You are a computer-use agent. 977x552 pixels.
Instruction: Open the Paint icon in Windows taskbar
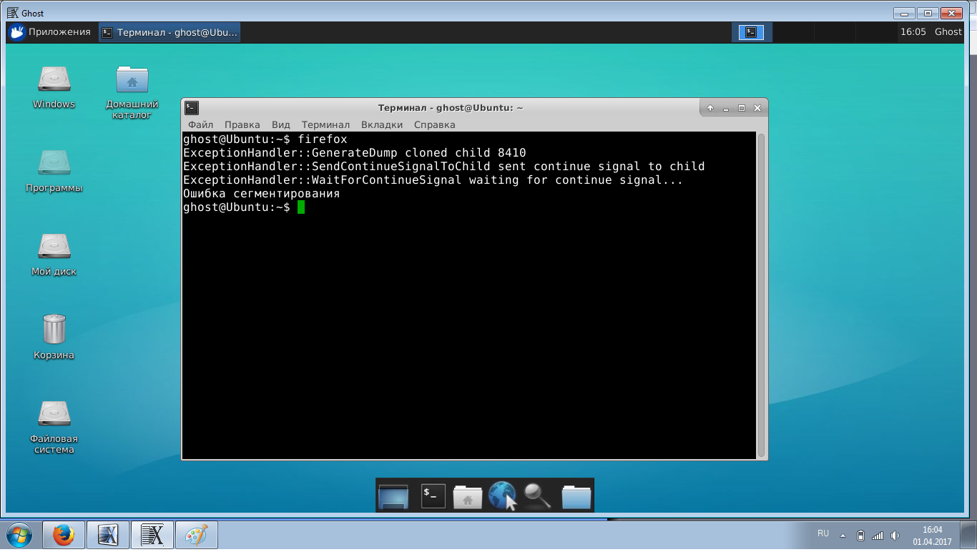[x=195, y=536]
